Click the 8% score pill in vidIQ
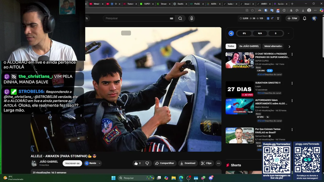 coord(244,33)
